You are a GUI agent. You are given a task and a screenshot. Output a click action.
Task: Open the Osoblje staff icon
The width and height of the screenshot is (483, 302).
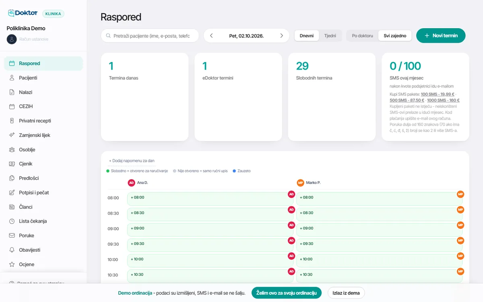(12, 149)
